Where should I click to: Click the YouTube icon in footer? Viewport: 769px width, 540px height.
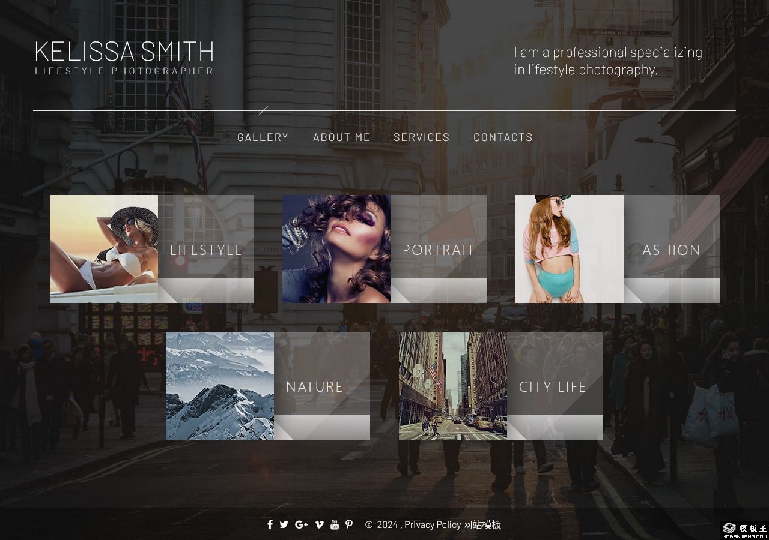[335, 524]
